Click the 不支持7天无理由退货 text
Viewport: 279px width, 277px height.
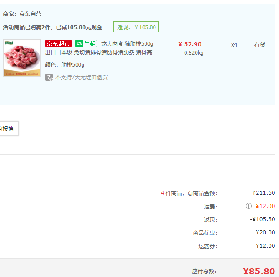(81, 77)
